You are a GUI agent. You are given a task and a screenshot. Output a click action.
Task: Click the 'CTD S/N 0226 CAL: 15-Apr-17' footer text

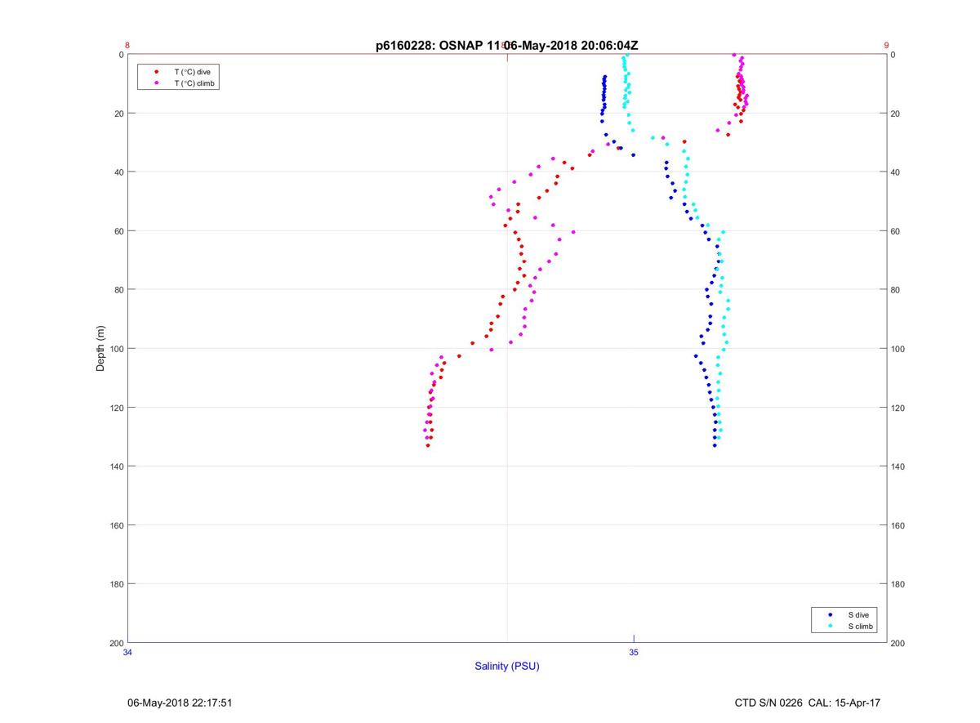click(808, 703)
